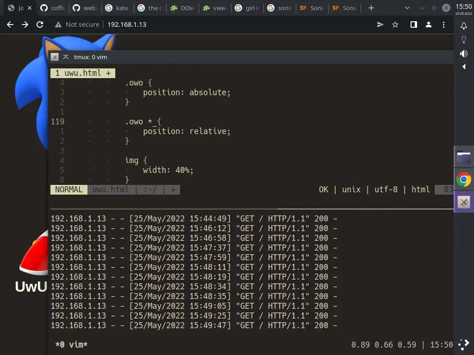Close the active Jo tab
The width and height of the screenshot is (474, 355).
coord(30,8)
